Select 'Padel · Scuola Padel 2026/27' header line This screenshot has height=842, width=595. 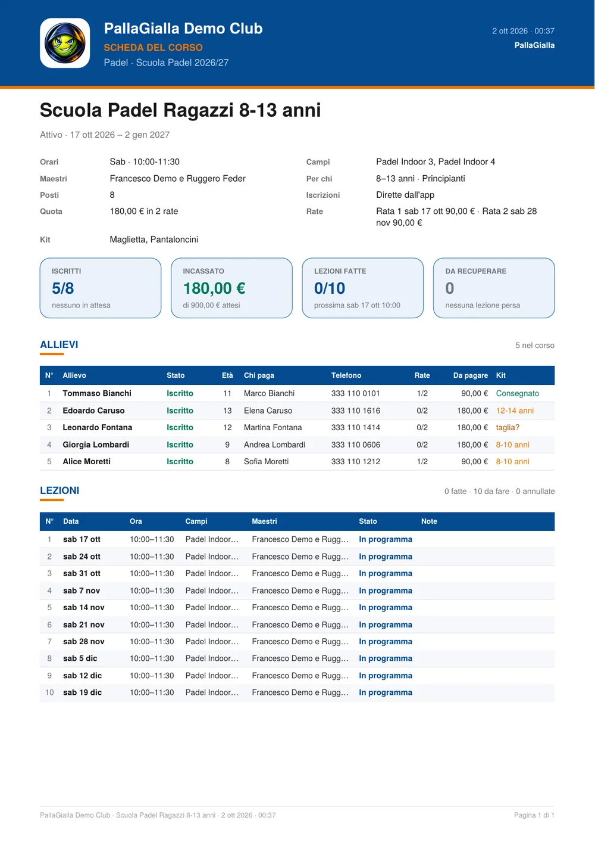(166, 63)
